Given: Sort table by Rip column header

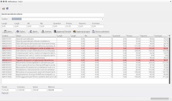Looking at the screenshot, I should [105, 36].
